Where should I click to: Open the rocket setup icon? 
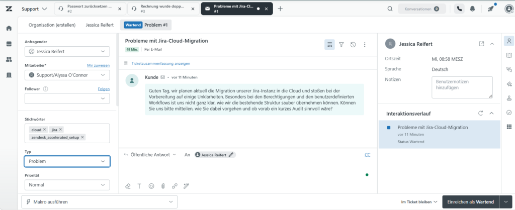(x=491, y=9)
